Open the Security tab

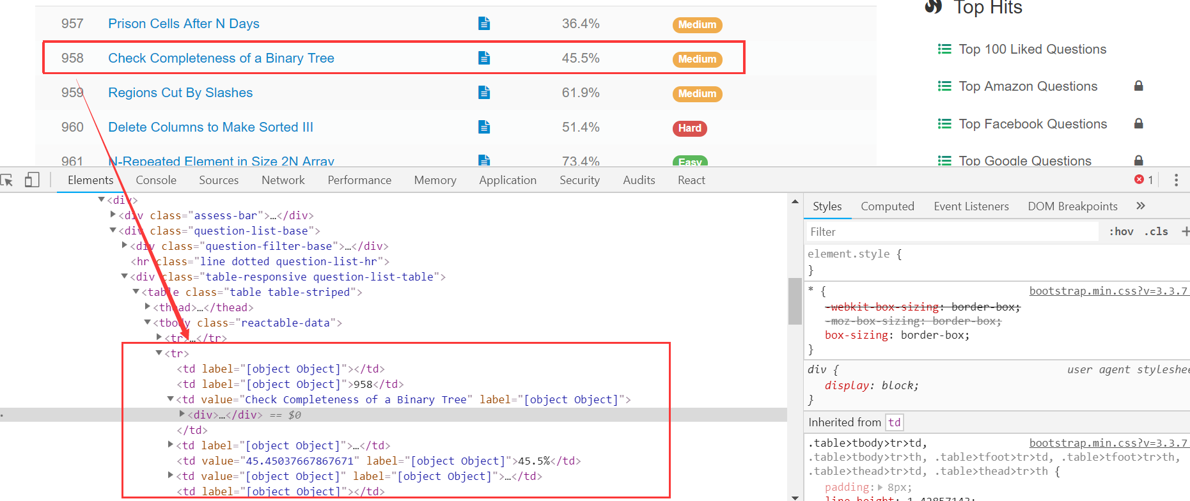tap(580, 180)
